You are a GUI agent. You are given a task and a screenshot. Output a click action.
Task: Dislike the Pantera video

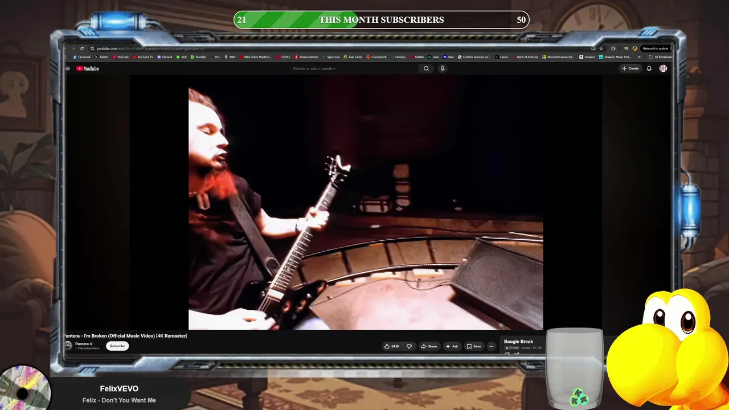pos(409,346)
